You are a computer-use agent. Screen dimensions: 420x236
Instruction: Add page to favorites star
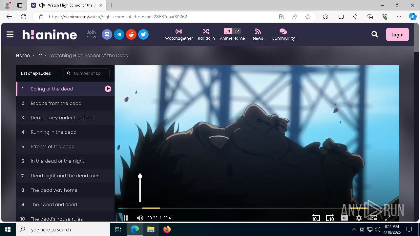[x=308, y=17]
